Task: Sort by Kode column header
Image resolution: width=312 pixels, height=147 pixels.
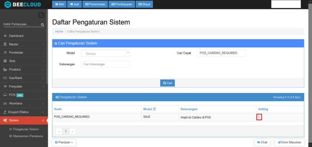Action: coord(58,109)
